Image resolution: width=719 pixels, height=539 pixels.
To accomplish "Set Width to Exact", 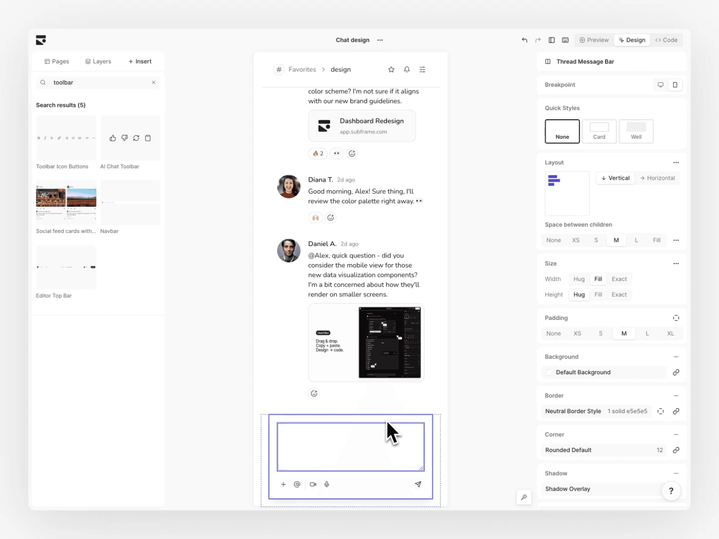I will 619,279.
